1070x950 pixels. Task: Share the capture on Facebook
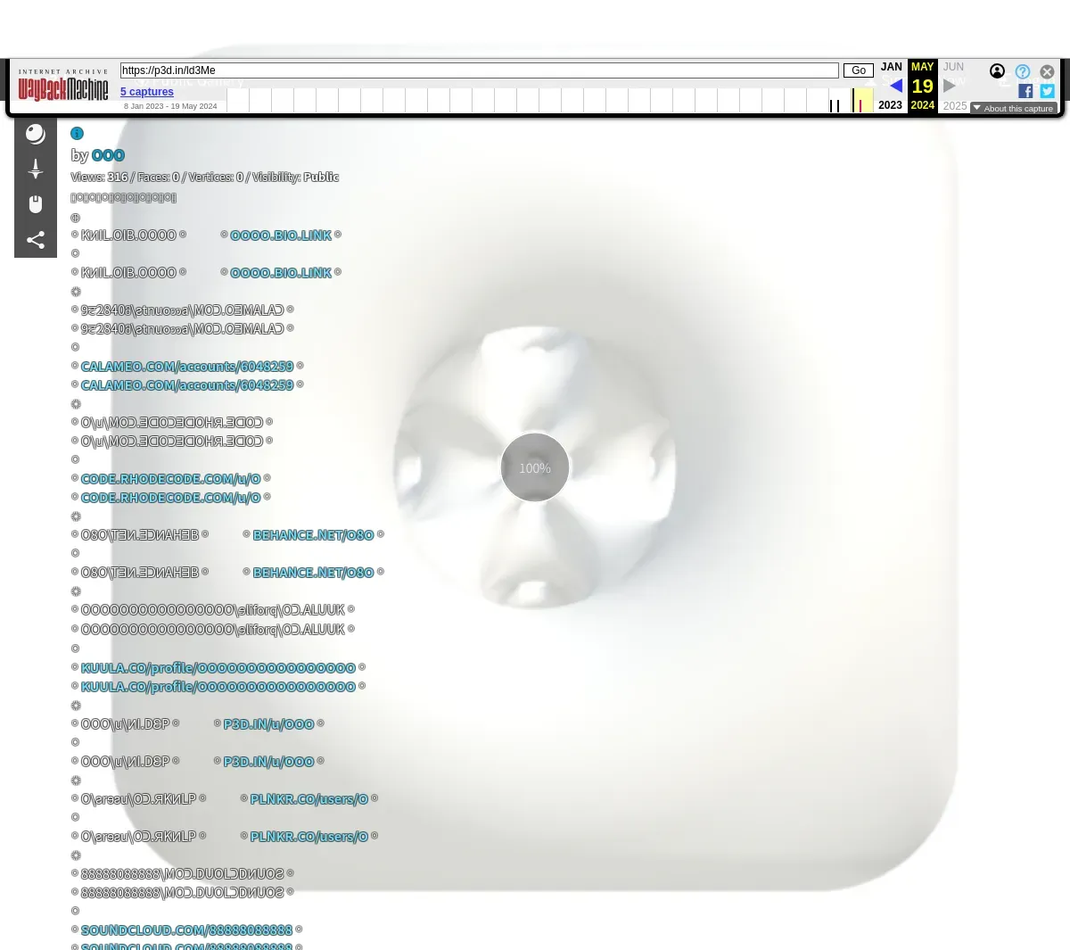click(x=1025, y=91)
